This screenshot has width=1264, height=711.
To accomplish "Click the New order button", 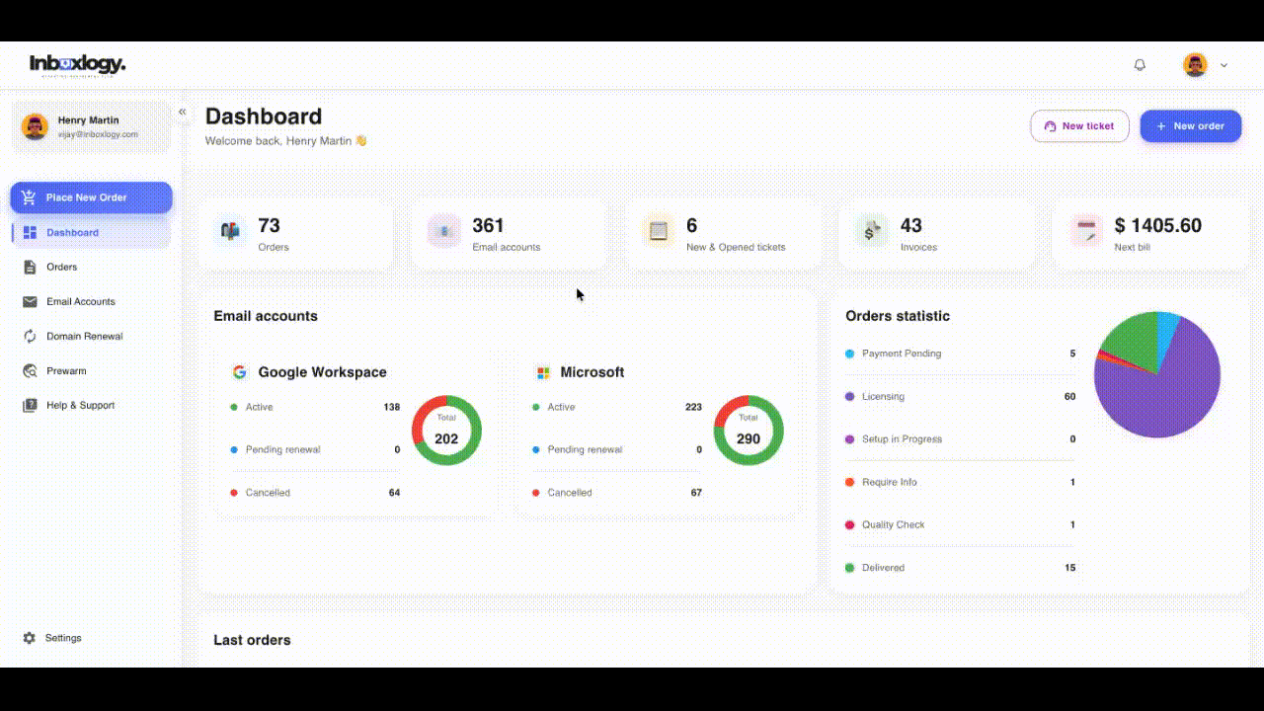I will tap(1190, 126).
